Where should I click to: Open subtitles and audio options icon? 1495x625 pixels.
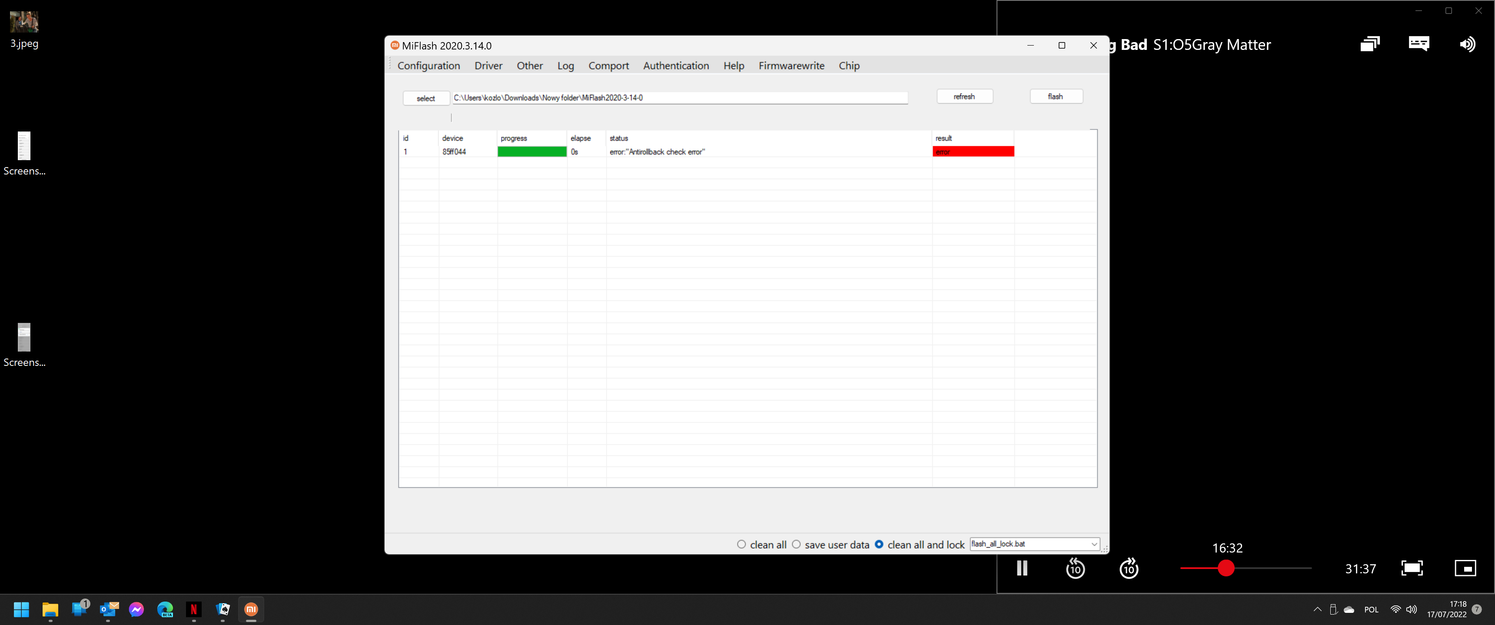click(1419, 44)
